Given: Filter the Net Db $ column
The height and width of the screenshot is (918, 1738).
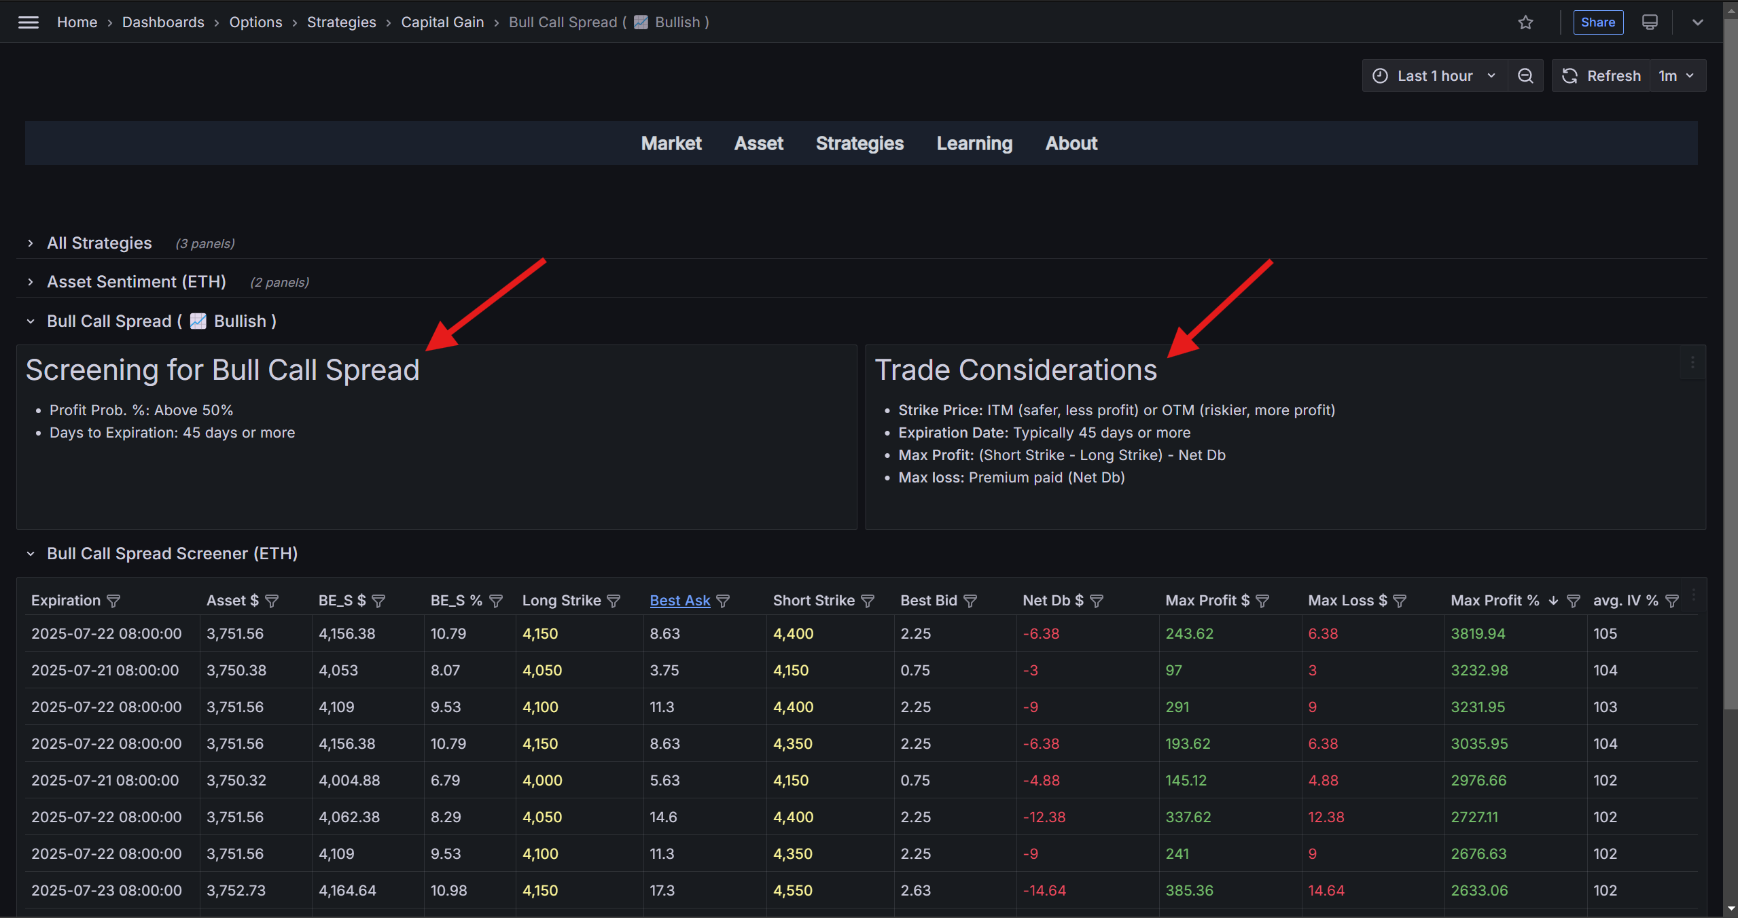Looking at the screenshot, I should (1097, 601).
